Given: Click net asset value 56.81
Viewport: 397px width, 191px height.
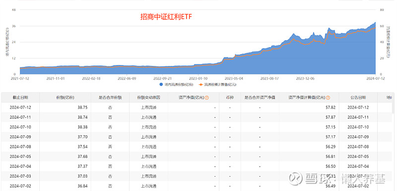Looking at the screenshot, I should point(331,156).
